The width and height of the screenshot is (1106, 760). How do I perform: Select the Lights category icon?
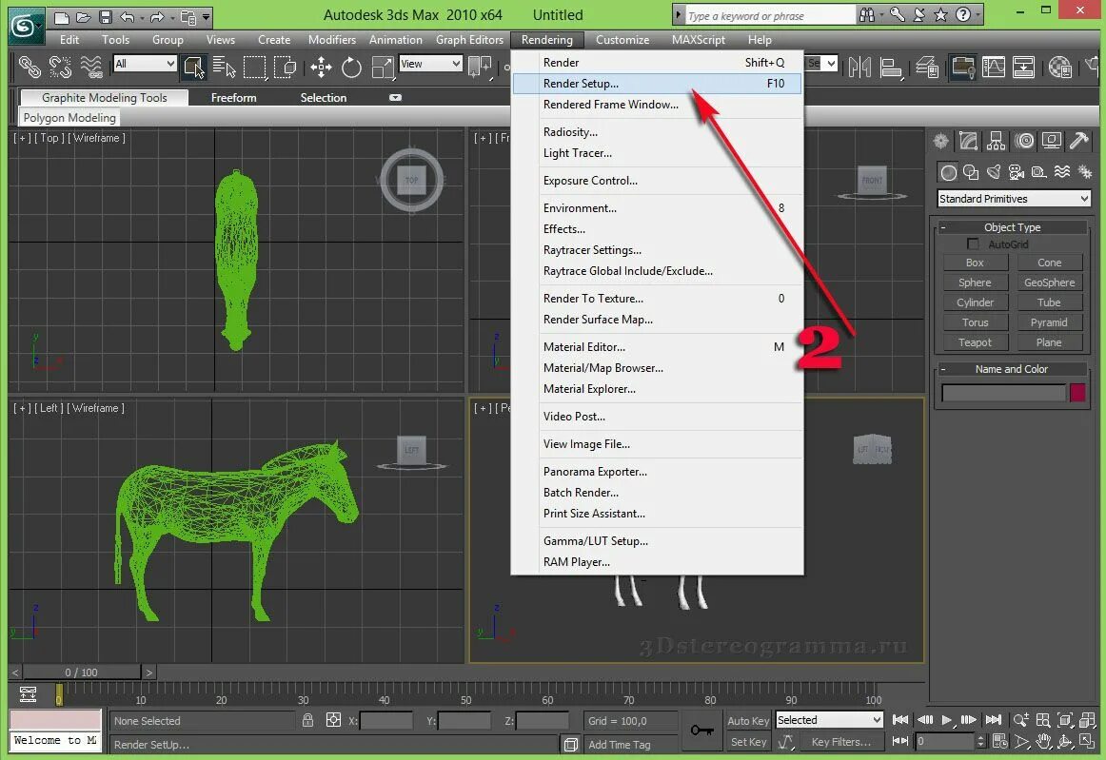(x=994, y=172)
